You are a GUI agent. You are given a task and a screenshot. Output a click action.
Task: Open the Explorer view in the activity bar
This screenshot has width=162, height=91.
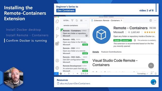pyautogui.click(x=57, y=21)
